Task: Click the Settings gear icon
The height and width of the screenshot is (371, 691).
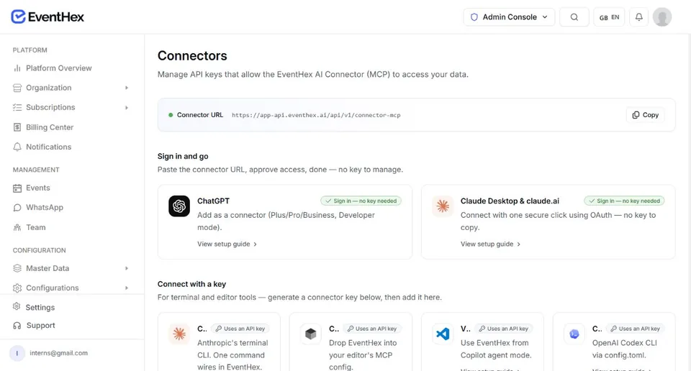Action: 17,306
